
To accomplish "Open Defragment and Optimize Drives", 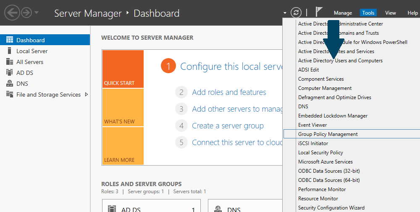I will point(335,97).
